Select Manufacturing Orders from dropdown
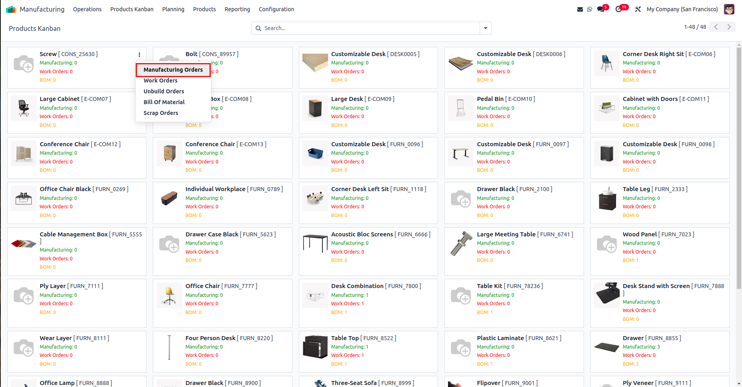Viewport: 742px width, 387px height. [173, 70]
